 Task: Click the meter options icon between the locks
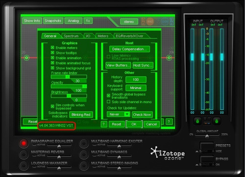[207, 121]
